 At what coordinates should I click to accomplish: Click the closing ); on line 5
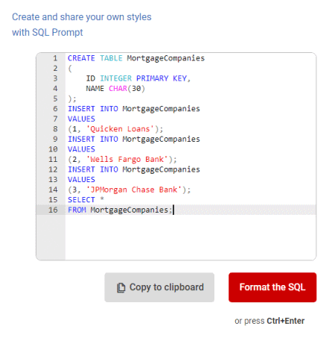tap(72, 98)
